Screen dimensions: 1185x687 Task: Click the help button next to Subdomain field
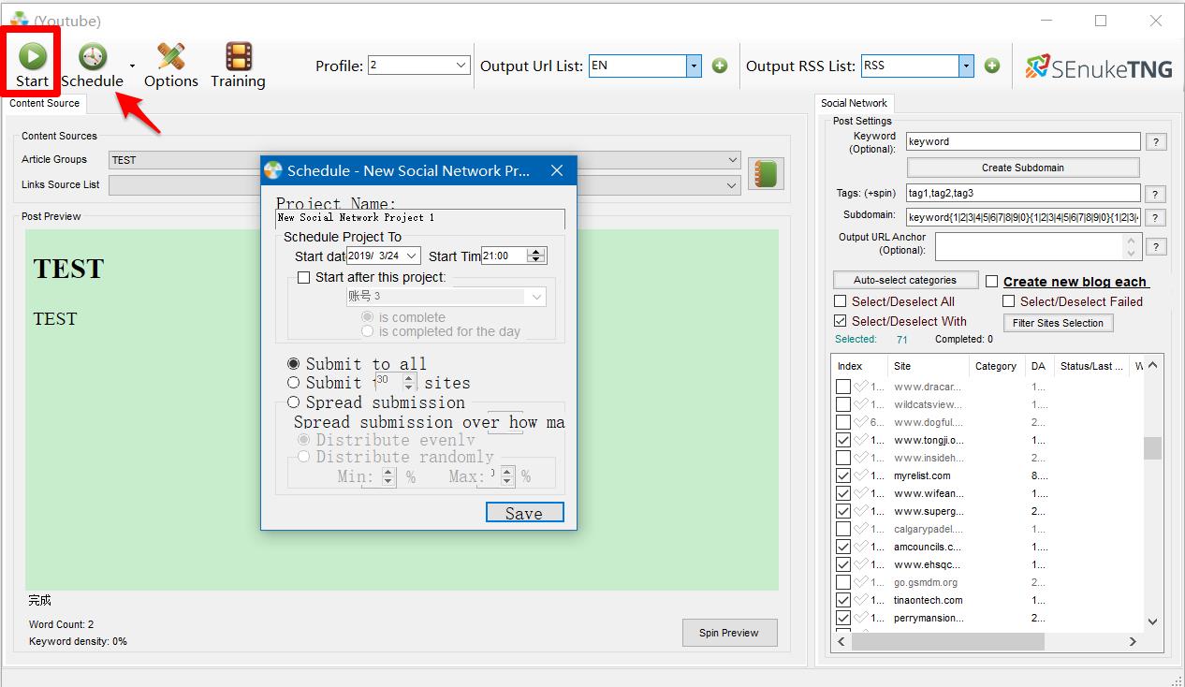pos(1157,218)
